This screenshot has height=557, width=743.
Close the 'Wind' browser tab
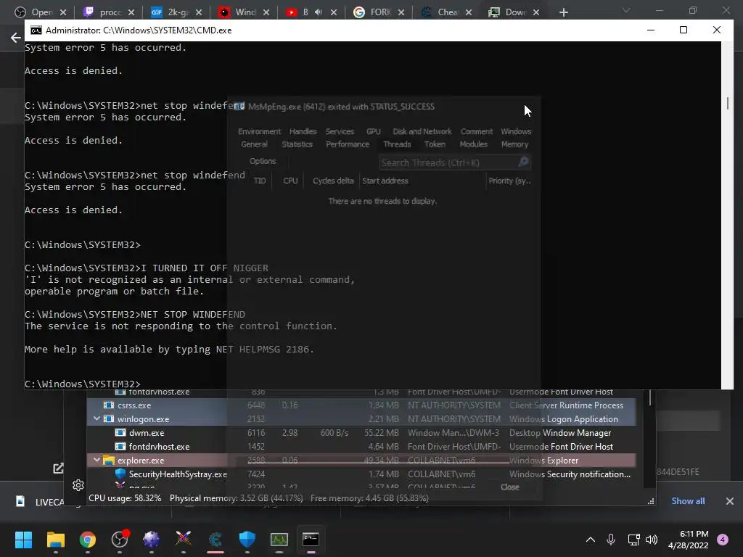click(266, 12)
